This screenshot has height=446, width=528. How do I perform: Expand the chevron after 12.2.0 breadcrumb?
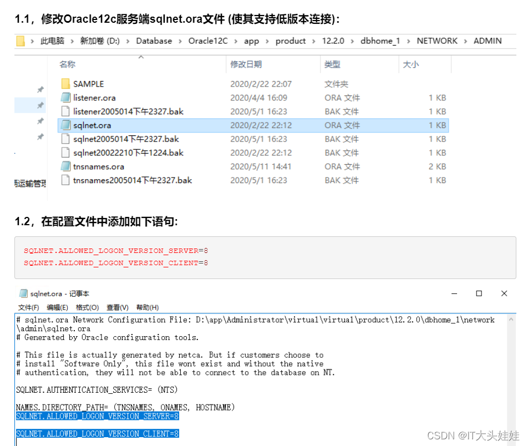click(352, 42)
